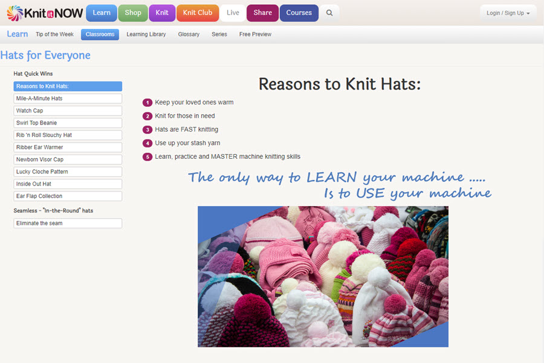The image size is (544, 363).
Task: Click the Reasons to Knit Hats heading
Action: pos(340,84)
